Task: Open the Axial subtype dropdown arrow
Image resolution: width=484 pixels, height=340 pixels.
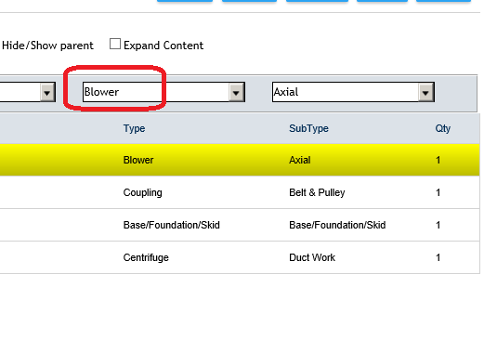Action: point(425,92)
